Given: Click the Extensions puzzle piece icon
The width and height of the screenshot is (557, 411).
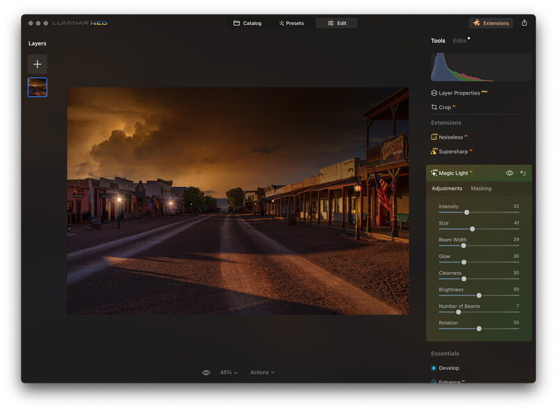Looking at the screenshot, I should [477, 23].
